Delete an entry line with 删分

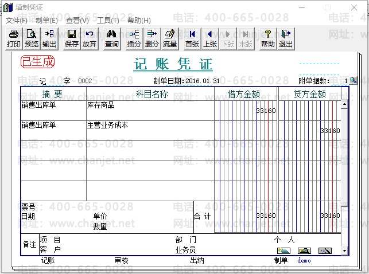(152, 38)
